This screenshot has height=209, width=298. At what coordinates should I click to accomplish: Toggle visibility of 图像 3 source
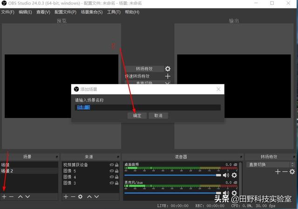[x=112, y=183]
